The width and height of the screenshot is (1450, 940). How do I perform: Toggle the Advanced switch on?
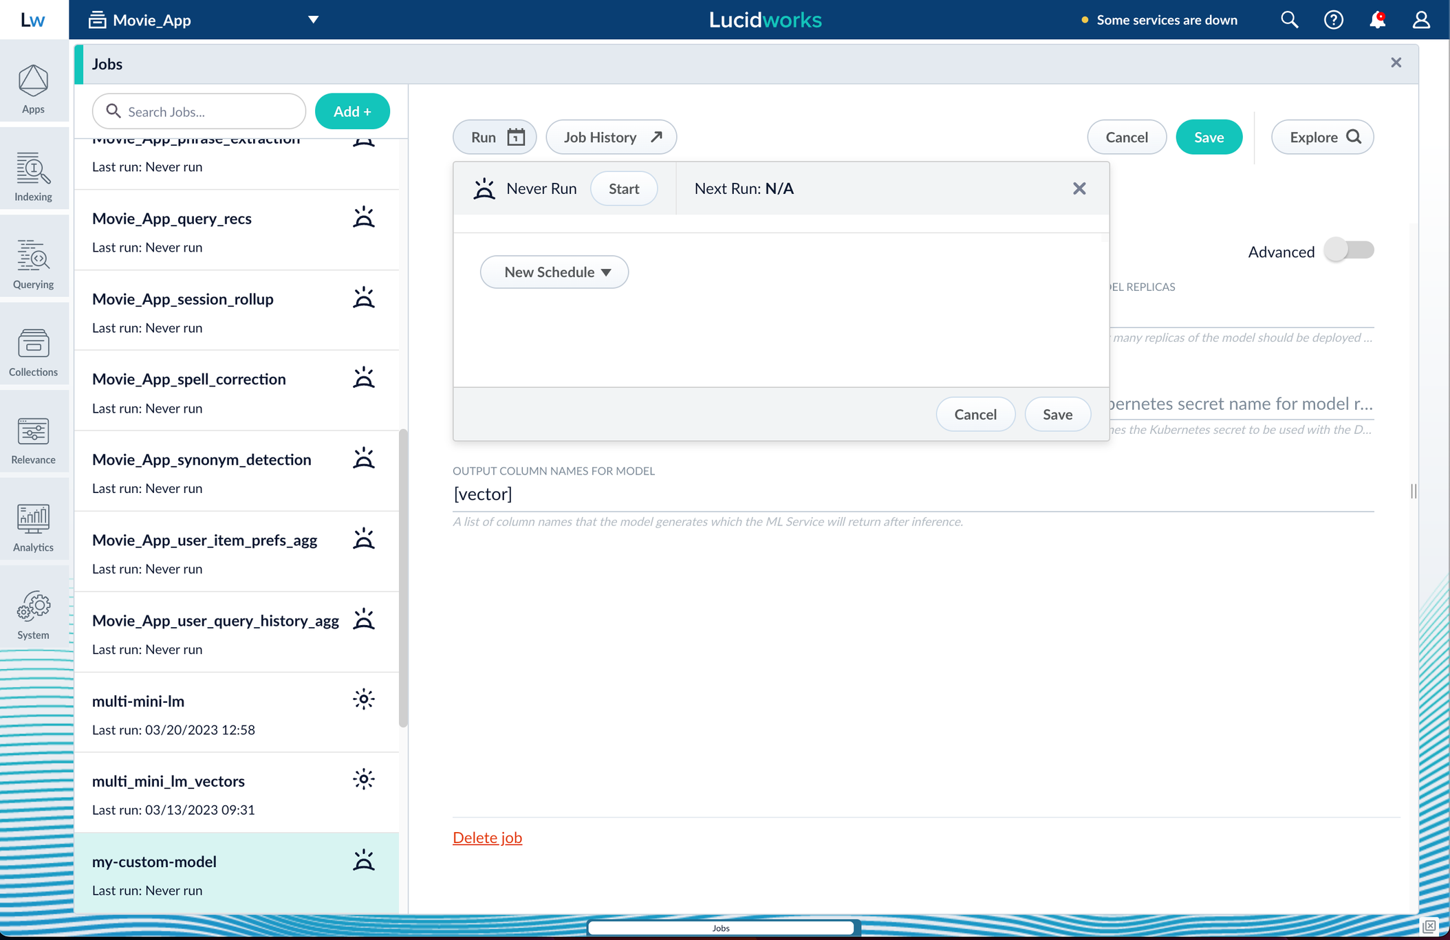[1349, 250]
